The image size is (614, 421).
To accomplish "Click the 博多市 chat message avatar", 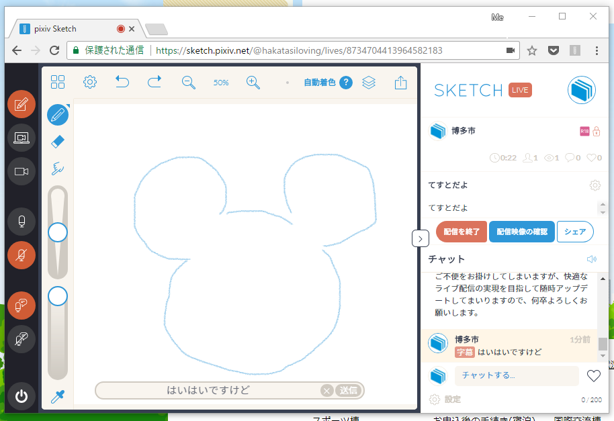I will pyautogui.click(x=438, y=343).
